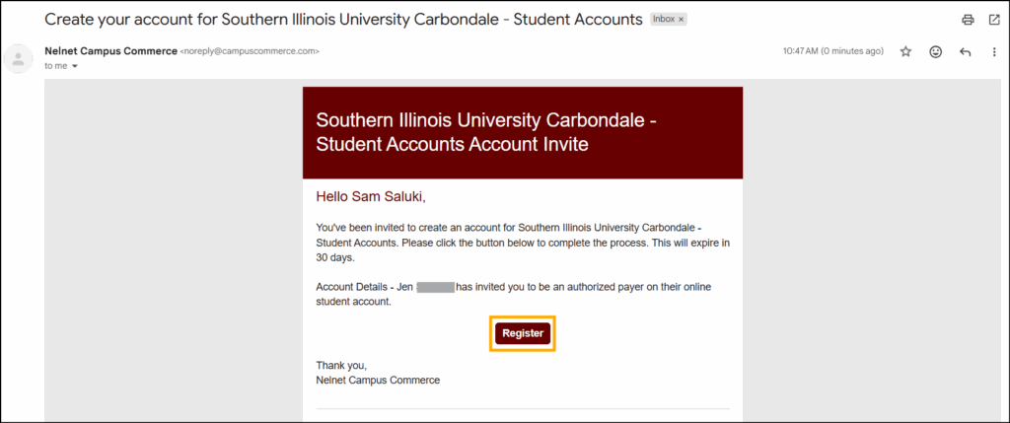The width and height of the screenshot is (1010, 423).
Task: Reply to the email
Action: pos(965,51)
